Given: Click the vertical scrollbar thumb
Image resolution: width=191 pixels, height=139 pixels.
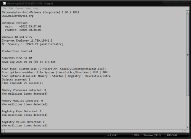Looking at the screenshot, I should click(x=188, y=55).
